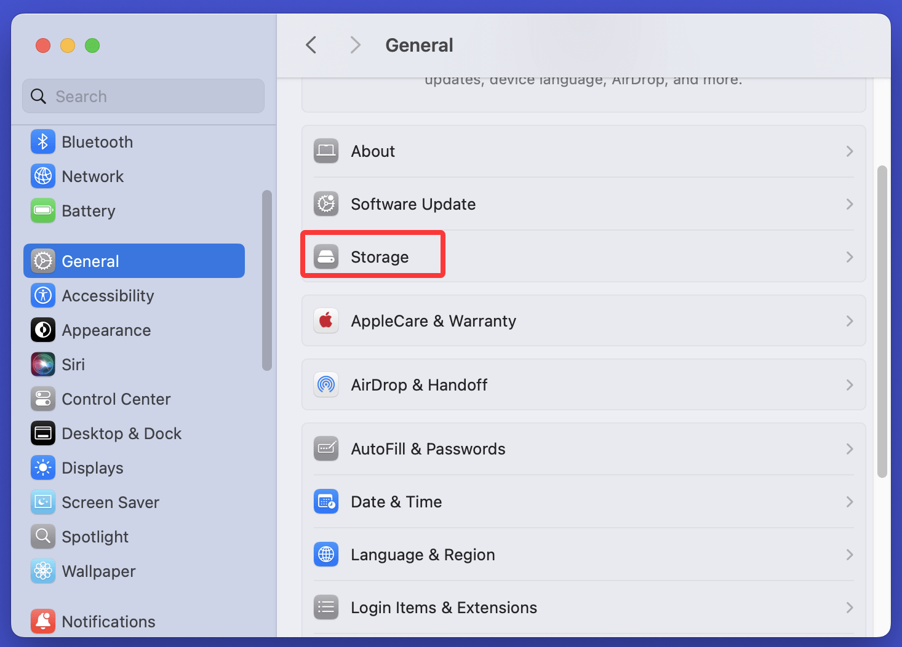Click the Wallpaper flower icon
Screen dimensions: 902x647
(42, 571)
